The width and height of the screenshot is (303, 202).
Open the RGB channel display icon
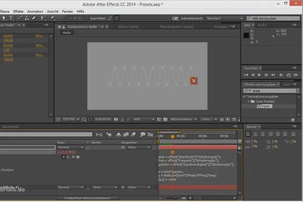click(x=128, y=119)
